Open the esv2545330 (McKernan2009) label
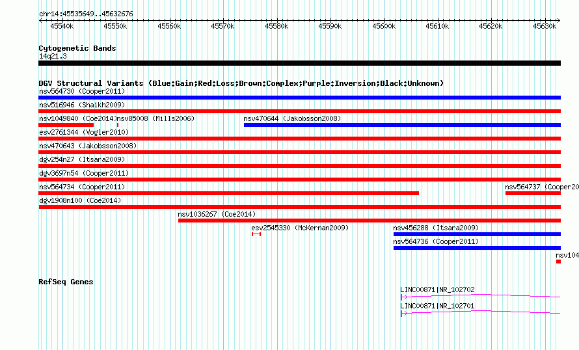The height and width of the screenshot is (350, 579). [300, 228]
